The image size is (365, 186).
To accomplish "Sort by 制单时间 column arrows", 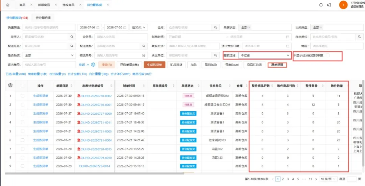I will [144, 86].
